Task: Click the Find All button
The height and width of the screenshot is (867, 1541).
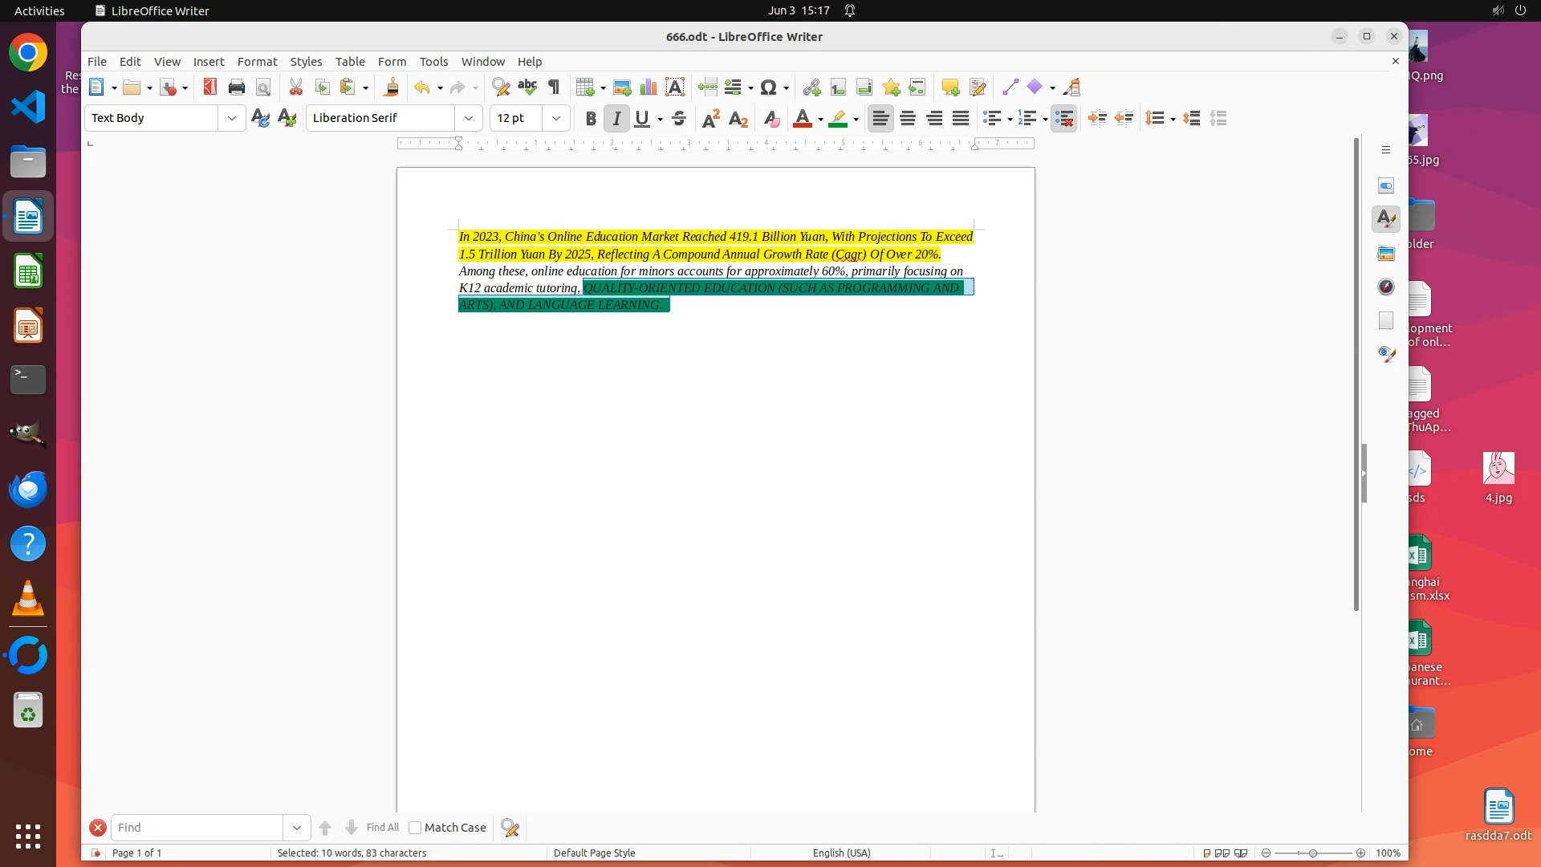Action: (382, 828)
